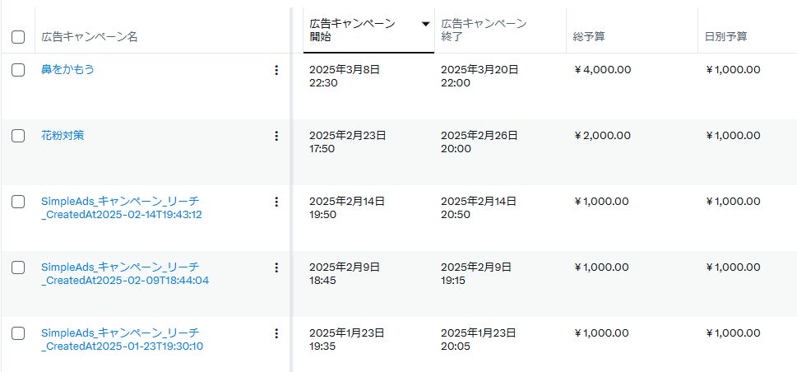Click the 広告キャンペーン名 column header
The image size is (797, 372).
pyautogui.click(x=90, y=37)
